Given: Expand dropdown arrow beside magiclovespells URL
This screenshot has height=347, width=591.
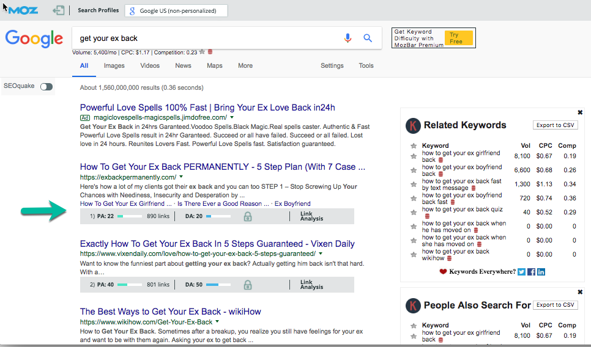Looking at the screenshot, I should (232, 117).
